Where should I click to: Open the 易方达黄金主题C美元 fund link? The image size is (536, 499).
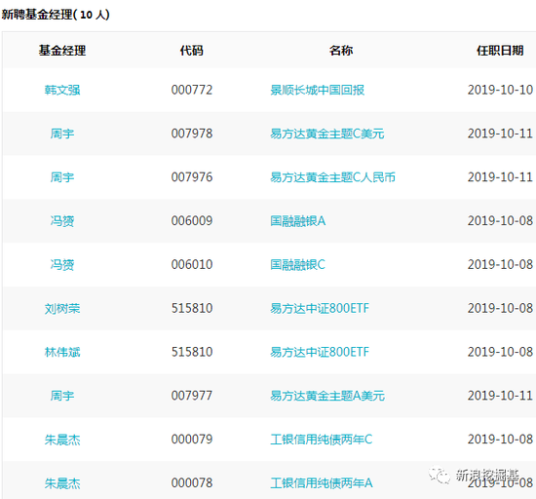click(327, 134)
